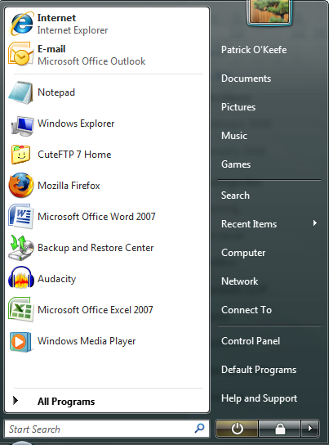This screenshot has height=445, width=329.
Task: Click the Excel 2007 icon
Action: 20,309
